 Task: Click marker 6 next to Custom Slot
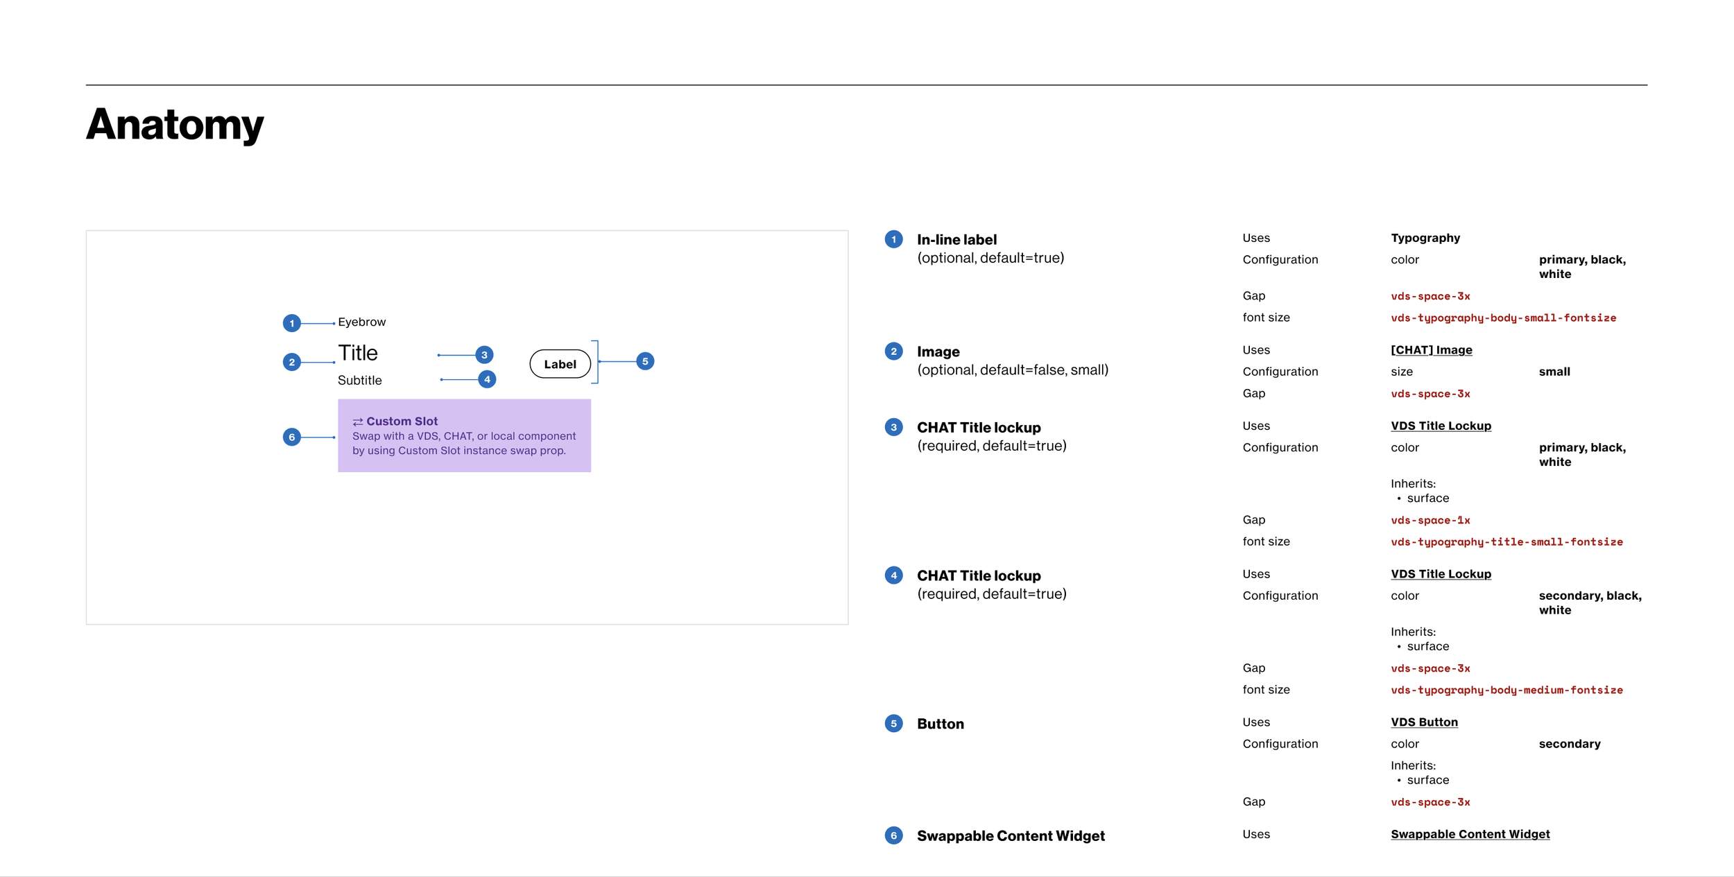292,437
